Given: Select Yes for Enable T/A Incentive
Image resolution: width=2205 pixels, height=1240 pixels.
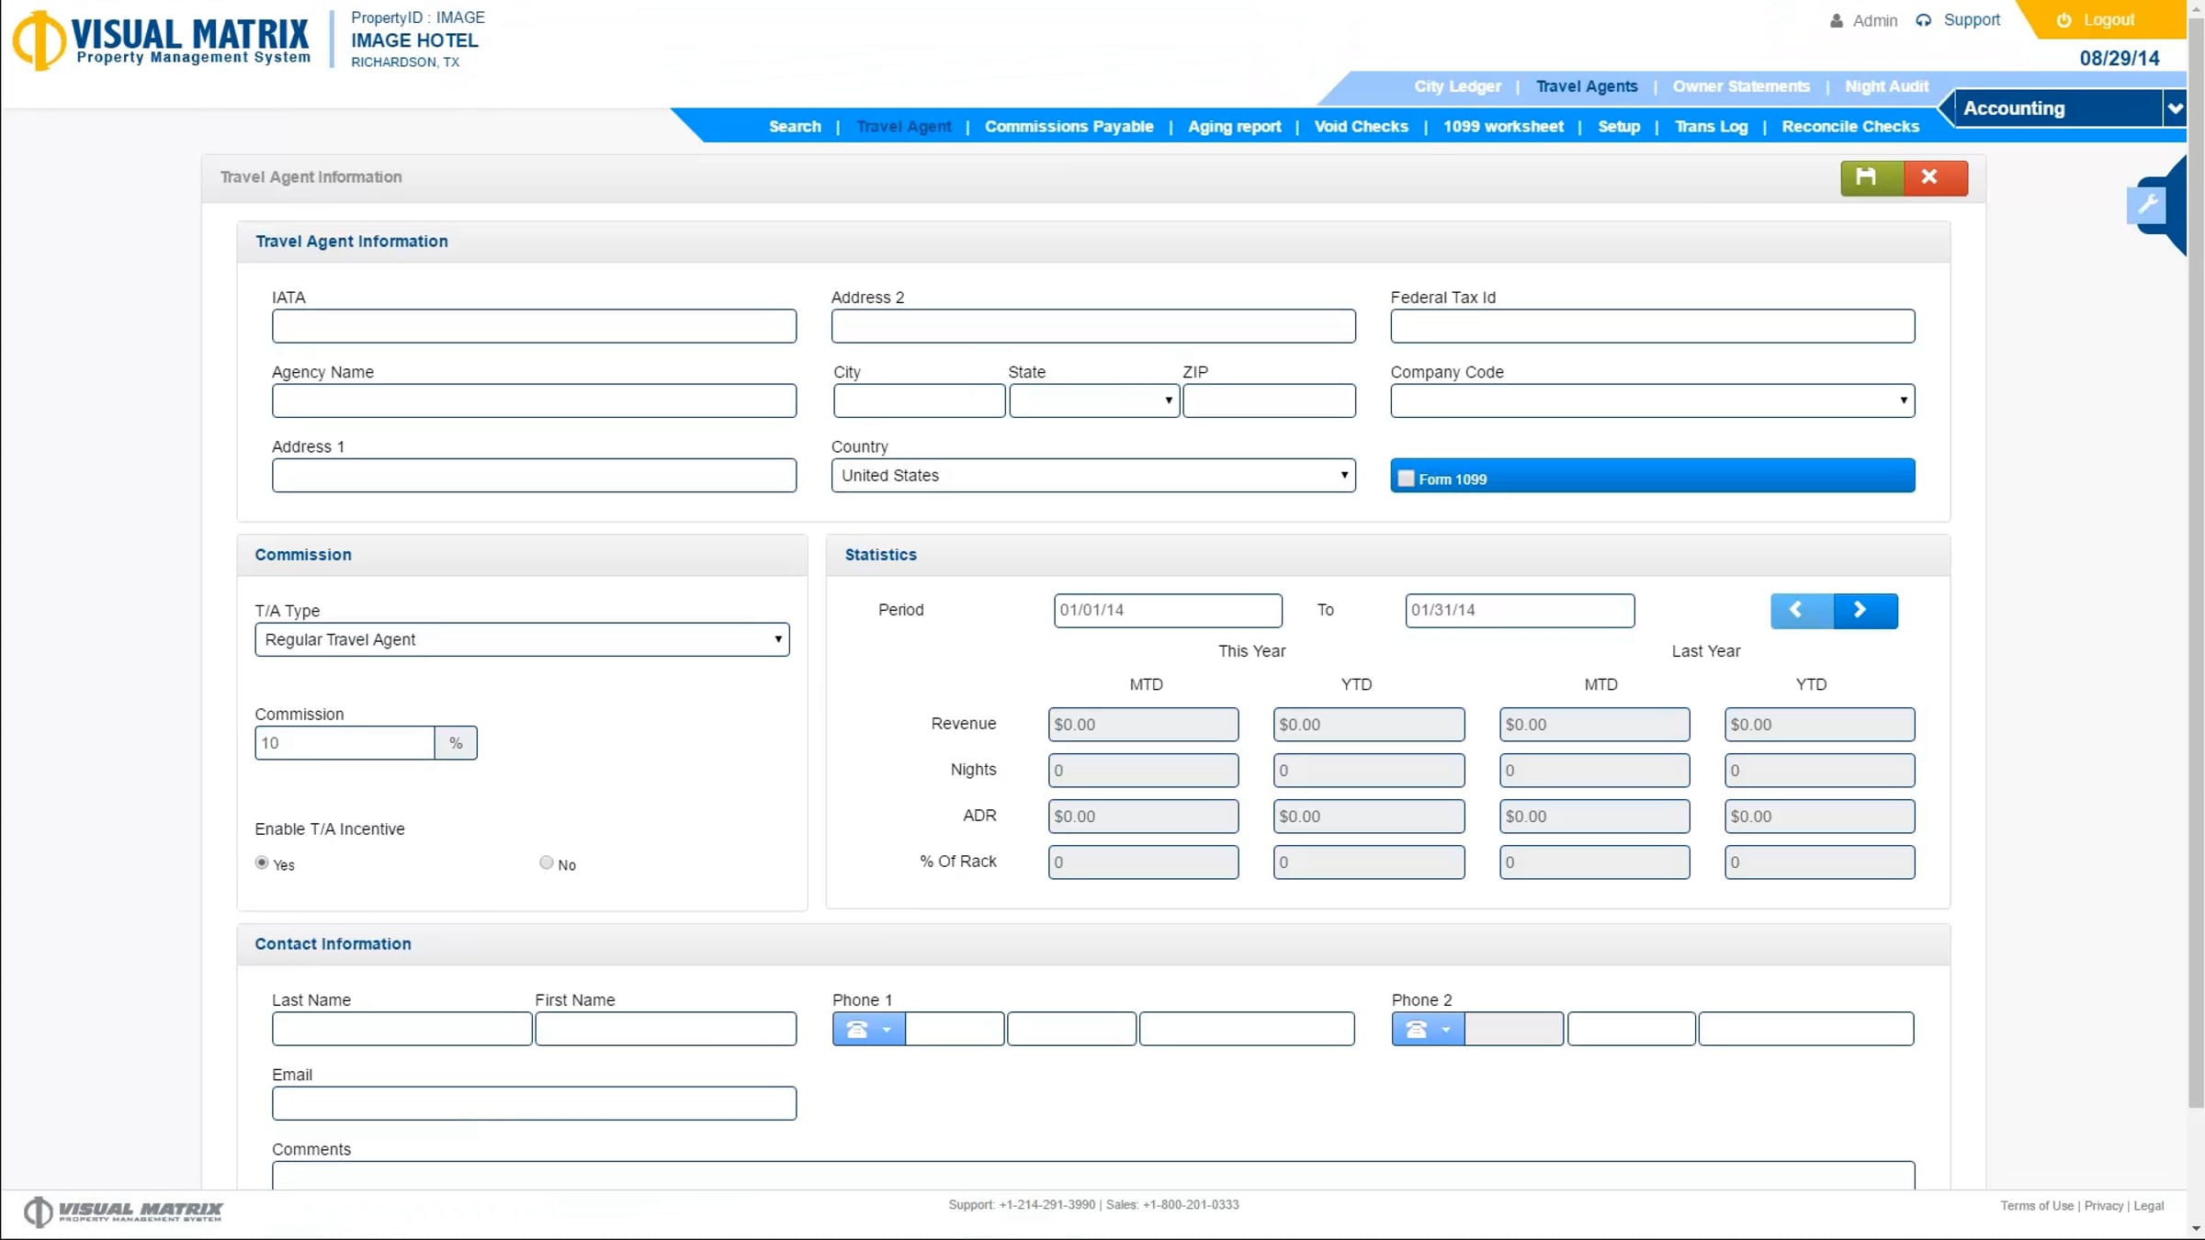Looking at the screenshot, I should click(x=262, y=862).
